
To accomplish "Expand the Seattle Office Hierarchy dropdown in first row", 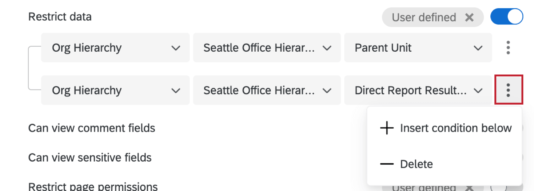I will 266,48.
